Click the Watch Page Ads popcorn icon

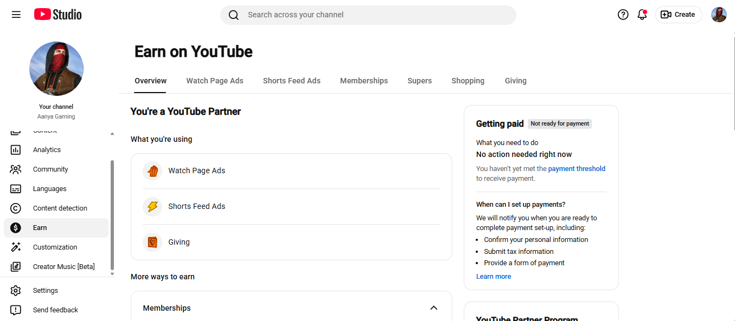click(152, 171)
